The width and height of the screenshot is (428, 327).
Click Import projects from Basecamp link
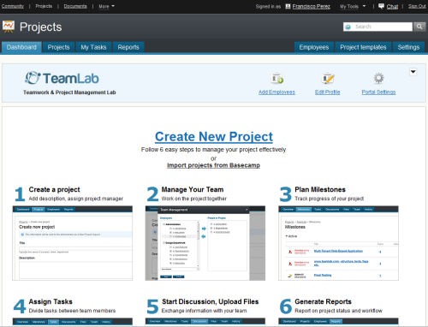click(213, 165)
